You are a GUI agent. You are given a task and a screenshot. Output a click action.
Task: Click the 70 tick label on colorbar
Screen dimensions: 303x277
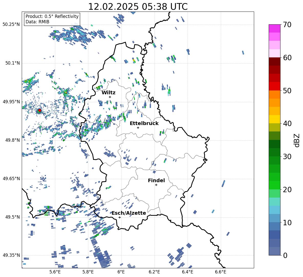(287, 25)
